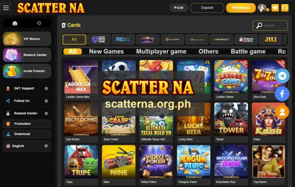Open the Facebook floating icon
295x187 pixels.
[x=282, y=94]
